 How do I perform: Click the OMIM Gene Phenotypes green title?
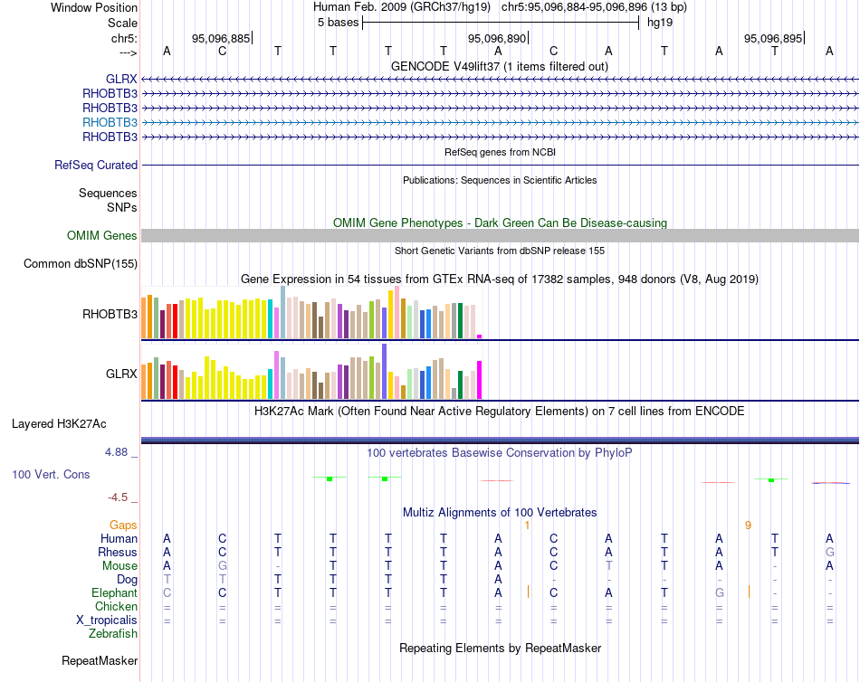pyautogui.click(x=501, y=223)
